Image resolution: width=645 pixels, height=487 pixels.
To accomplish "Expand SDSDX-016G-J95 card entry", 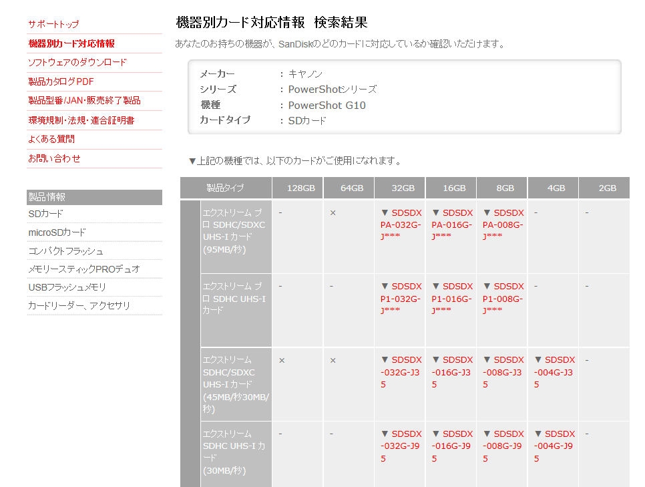I will pyautogui.click(x=452, y=446).
